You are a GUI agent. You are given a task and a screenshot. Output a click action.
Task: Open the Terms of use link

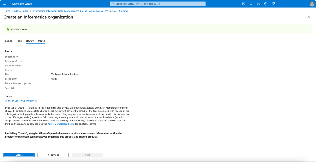[12, 101]
